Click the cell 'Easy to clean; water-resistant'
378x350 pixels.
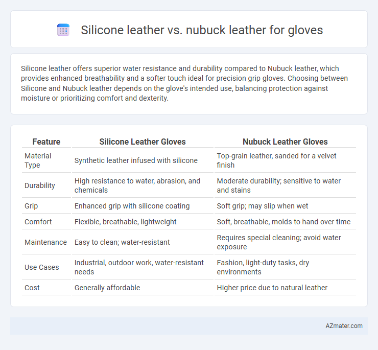tap(143, 242)
